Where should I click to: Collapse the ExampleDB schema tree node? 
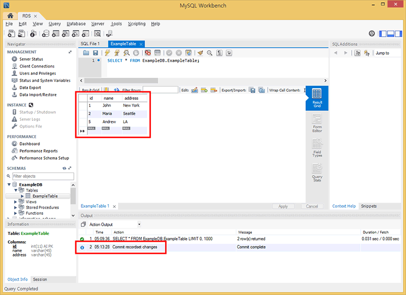pos(9,185)
